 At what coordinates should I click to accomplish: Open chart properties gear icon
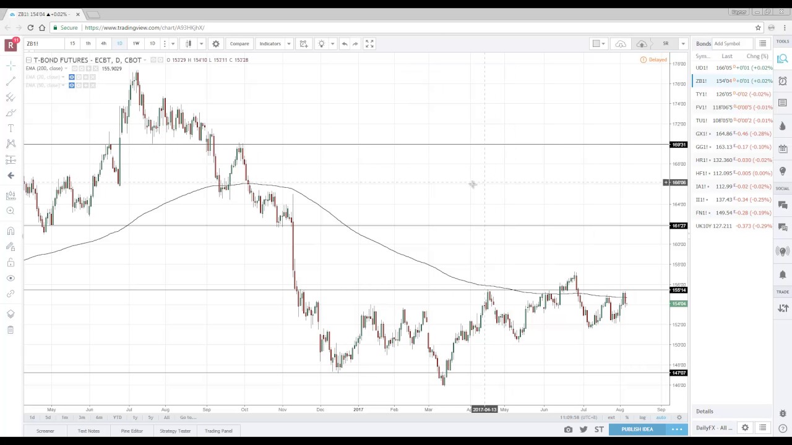pos(216,44)
